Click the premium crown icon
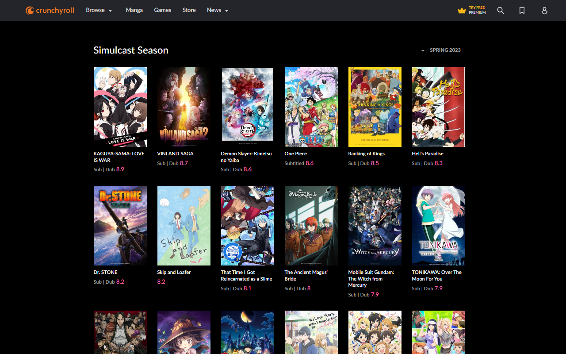The image size is (566, 354). [462, 11]
